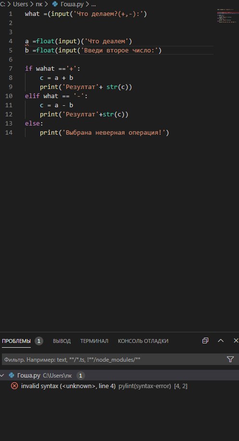Click the Гоша.py breadcrumb item
The height and width of the screenshot is (441, 239).
72,4
